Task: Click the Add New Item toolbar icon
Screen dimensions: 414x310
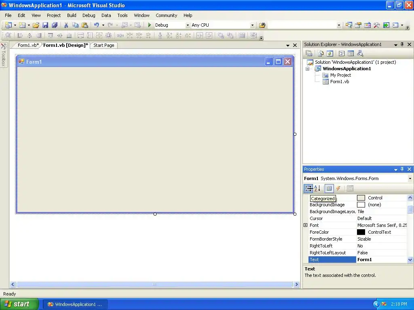Action: point(23,25)
